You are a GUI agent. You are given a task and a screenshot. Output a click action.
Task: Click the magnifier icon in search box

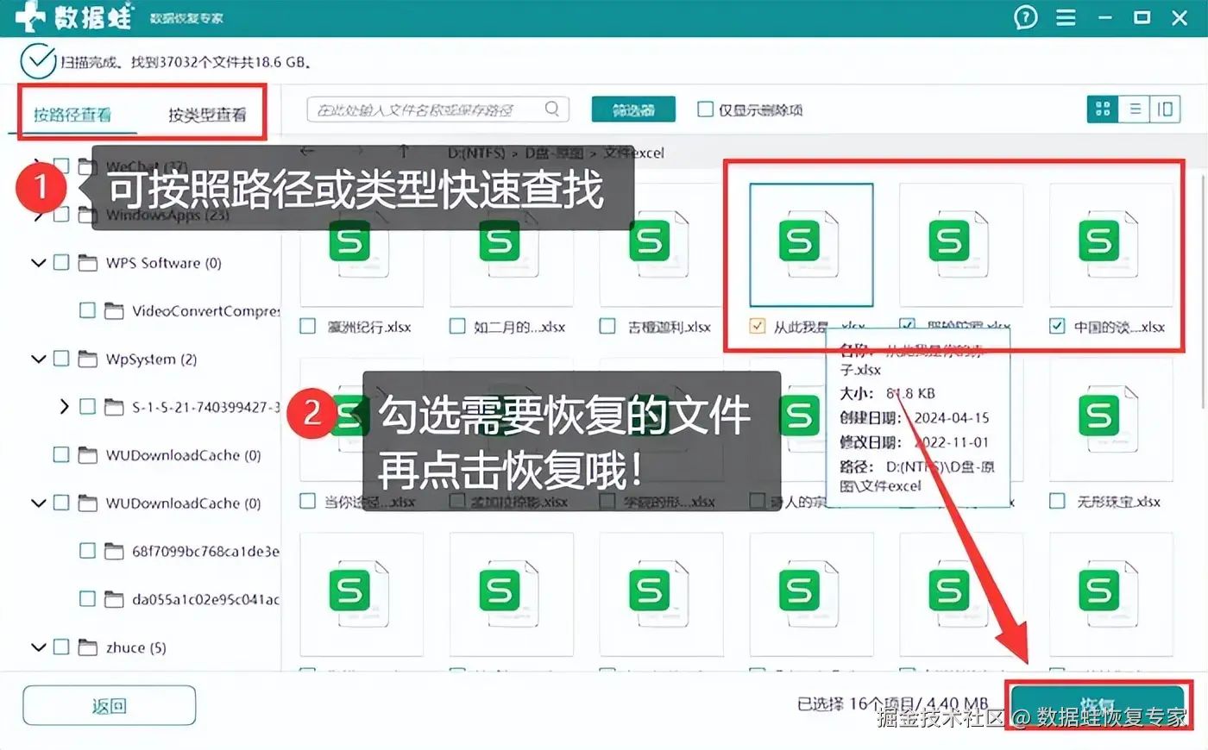tap(552, 109)
